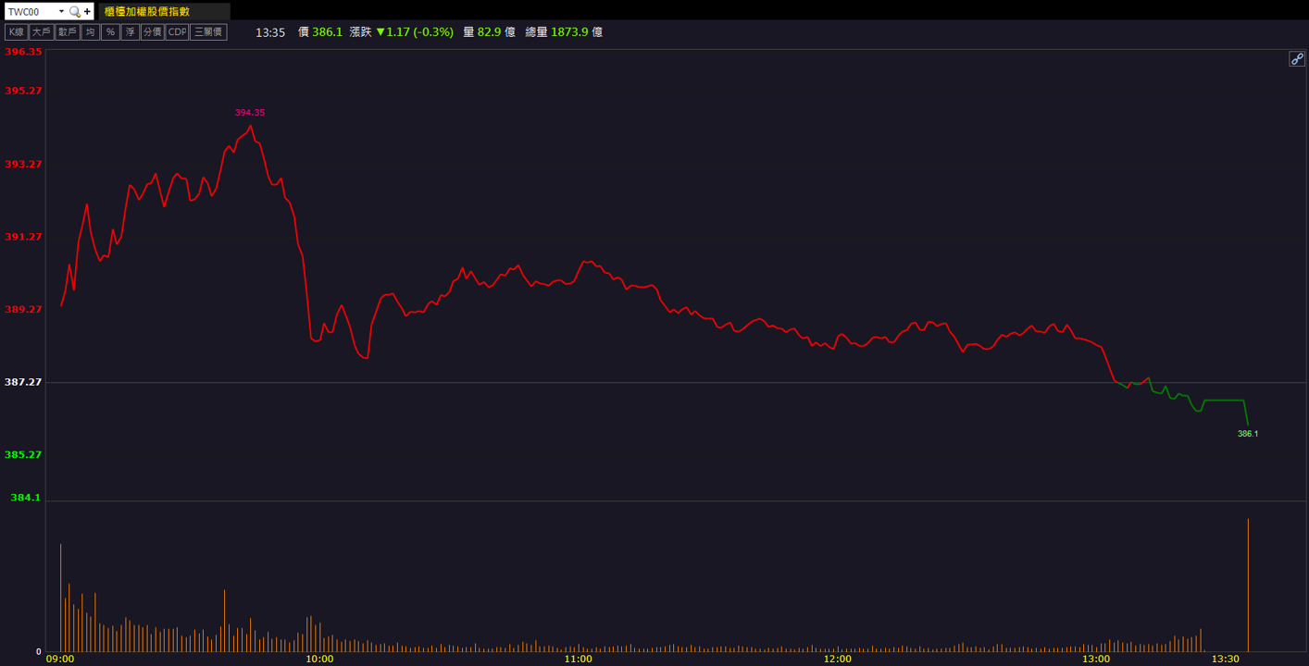This screenshot has height=666, width=1309.
Task: Click the 13:30 time axis label
Action: click(1225, 659)
